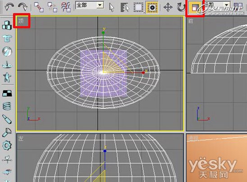This screenshot has height=182, width=247.
Task: Choose the Rectangular Selection Region tool
Action: (x=138, y=7)
